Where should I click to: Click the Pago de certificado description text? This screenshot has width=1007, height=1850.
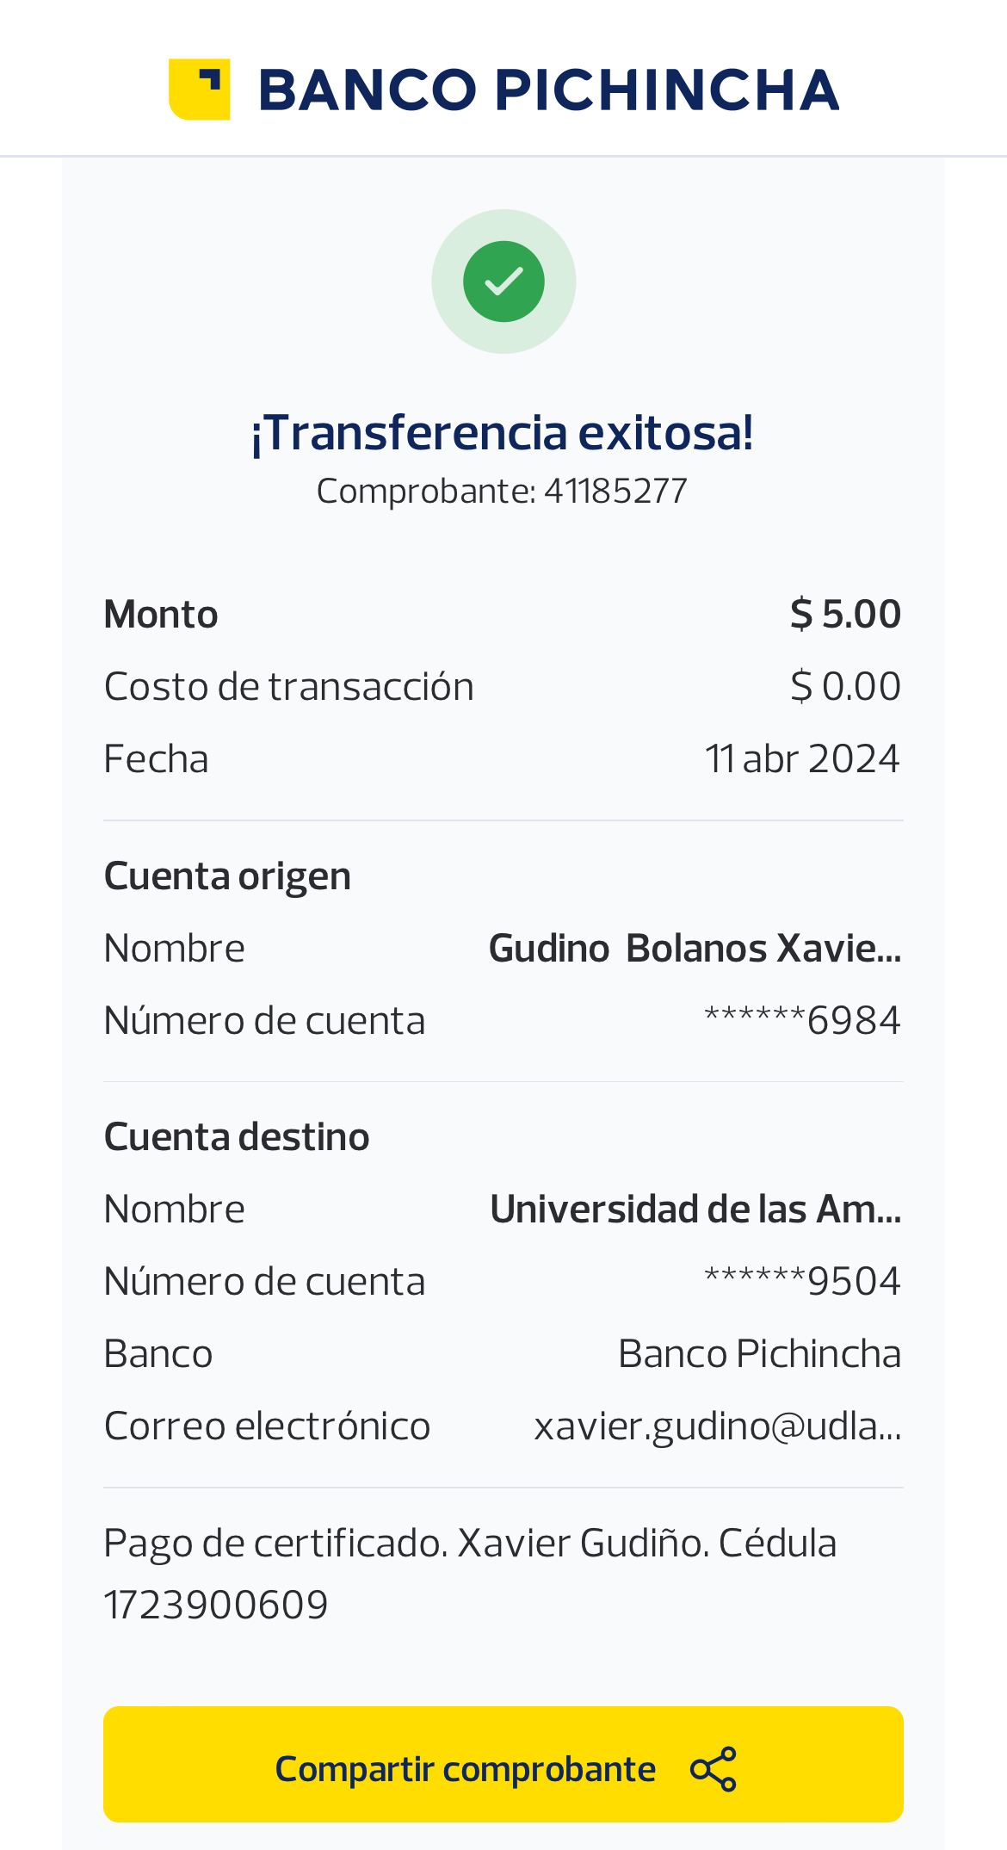[x=469, y=1544]
